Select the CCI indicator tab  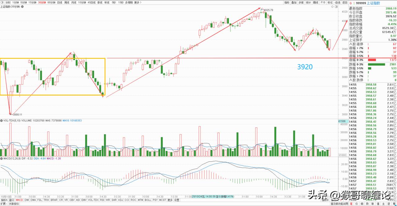[127, 200]
